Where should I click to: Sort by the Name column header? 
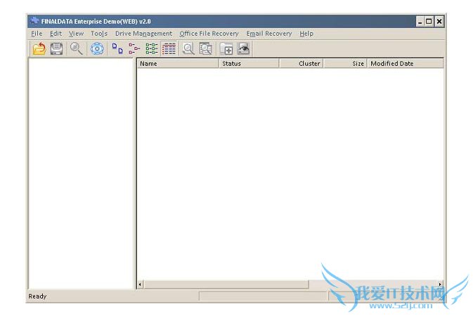[178, 64]
